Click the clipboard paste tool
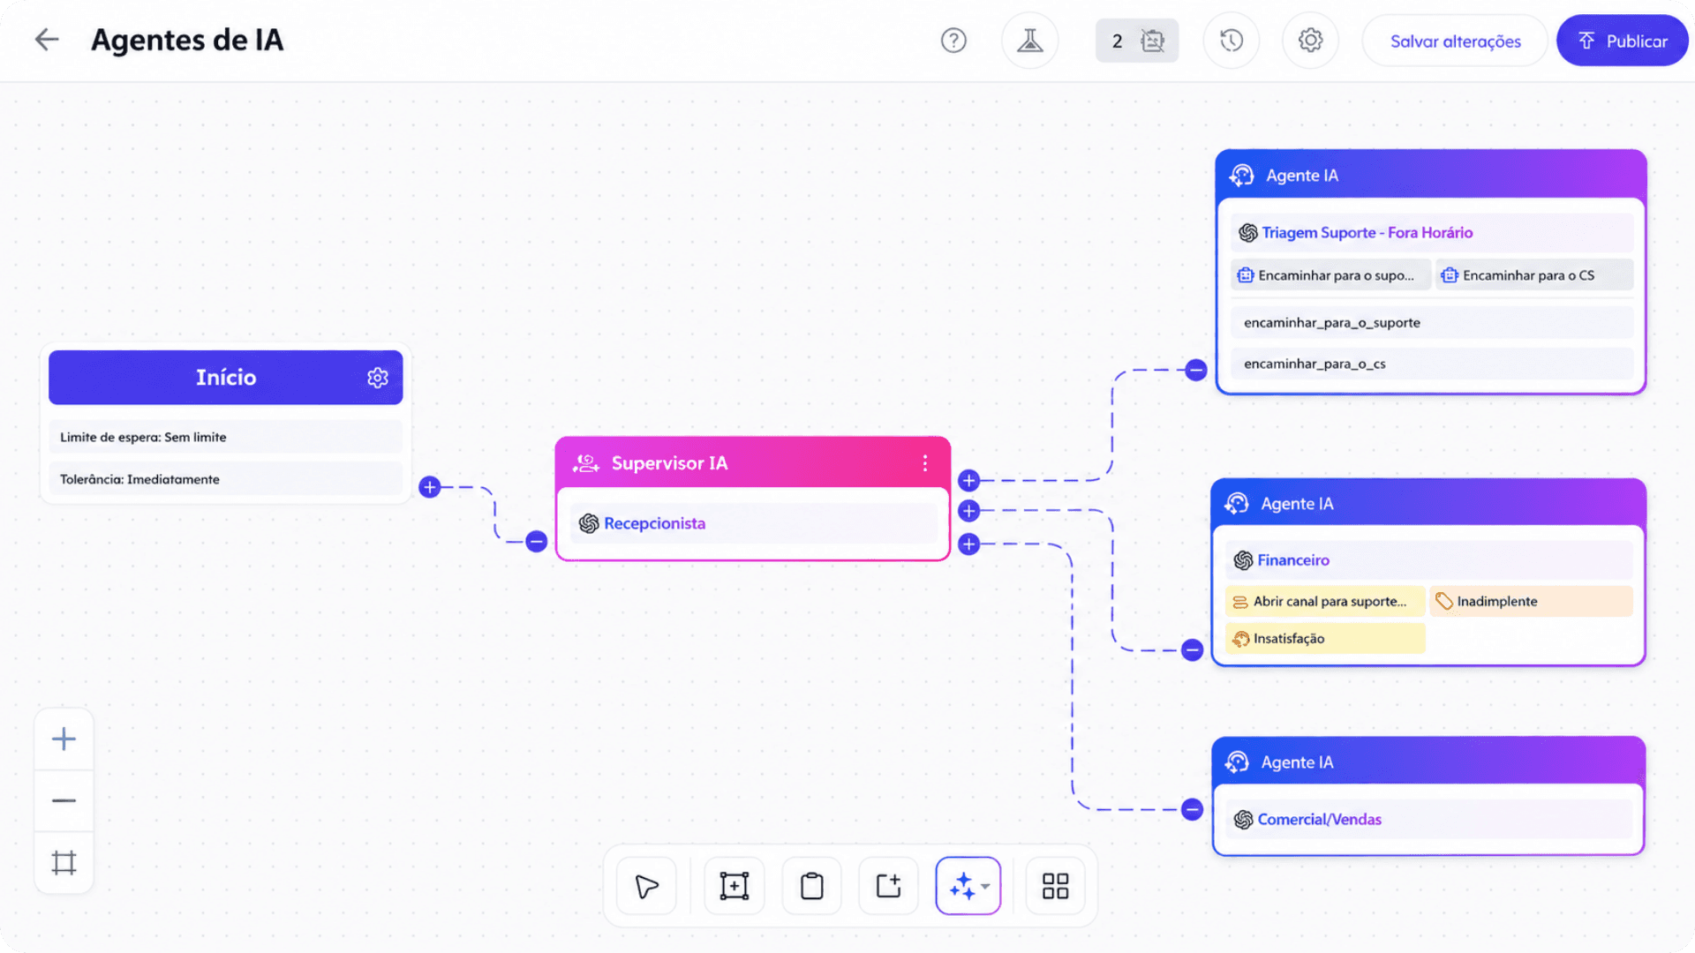Screen dimensions: 1695x953 [x=811, y=886]
